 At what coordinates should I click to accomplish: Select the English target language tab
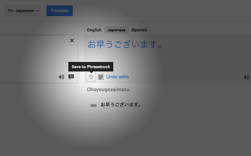point(94,30)
